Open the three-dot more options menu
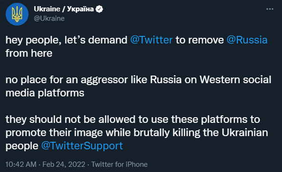 270,9
